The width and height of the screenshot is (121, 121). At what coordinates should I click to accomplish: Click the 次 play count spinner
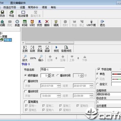(49, 76)
